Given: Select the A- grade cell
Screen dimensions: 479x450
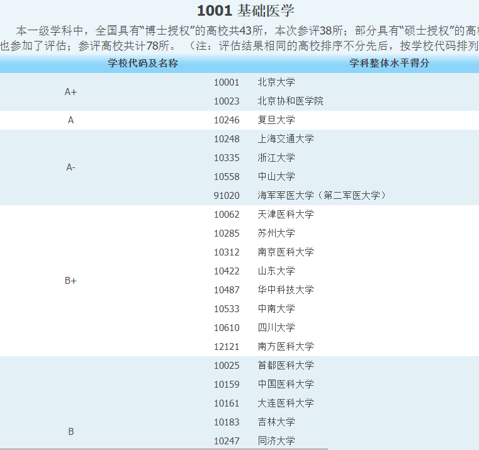Looking at the screenshot, I should (70, 167).
